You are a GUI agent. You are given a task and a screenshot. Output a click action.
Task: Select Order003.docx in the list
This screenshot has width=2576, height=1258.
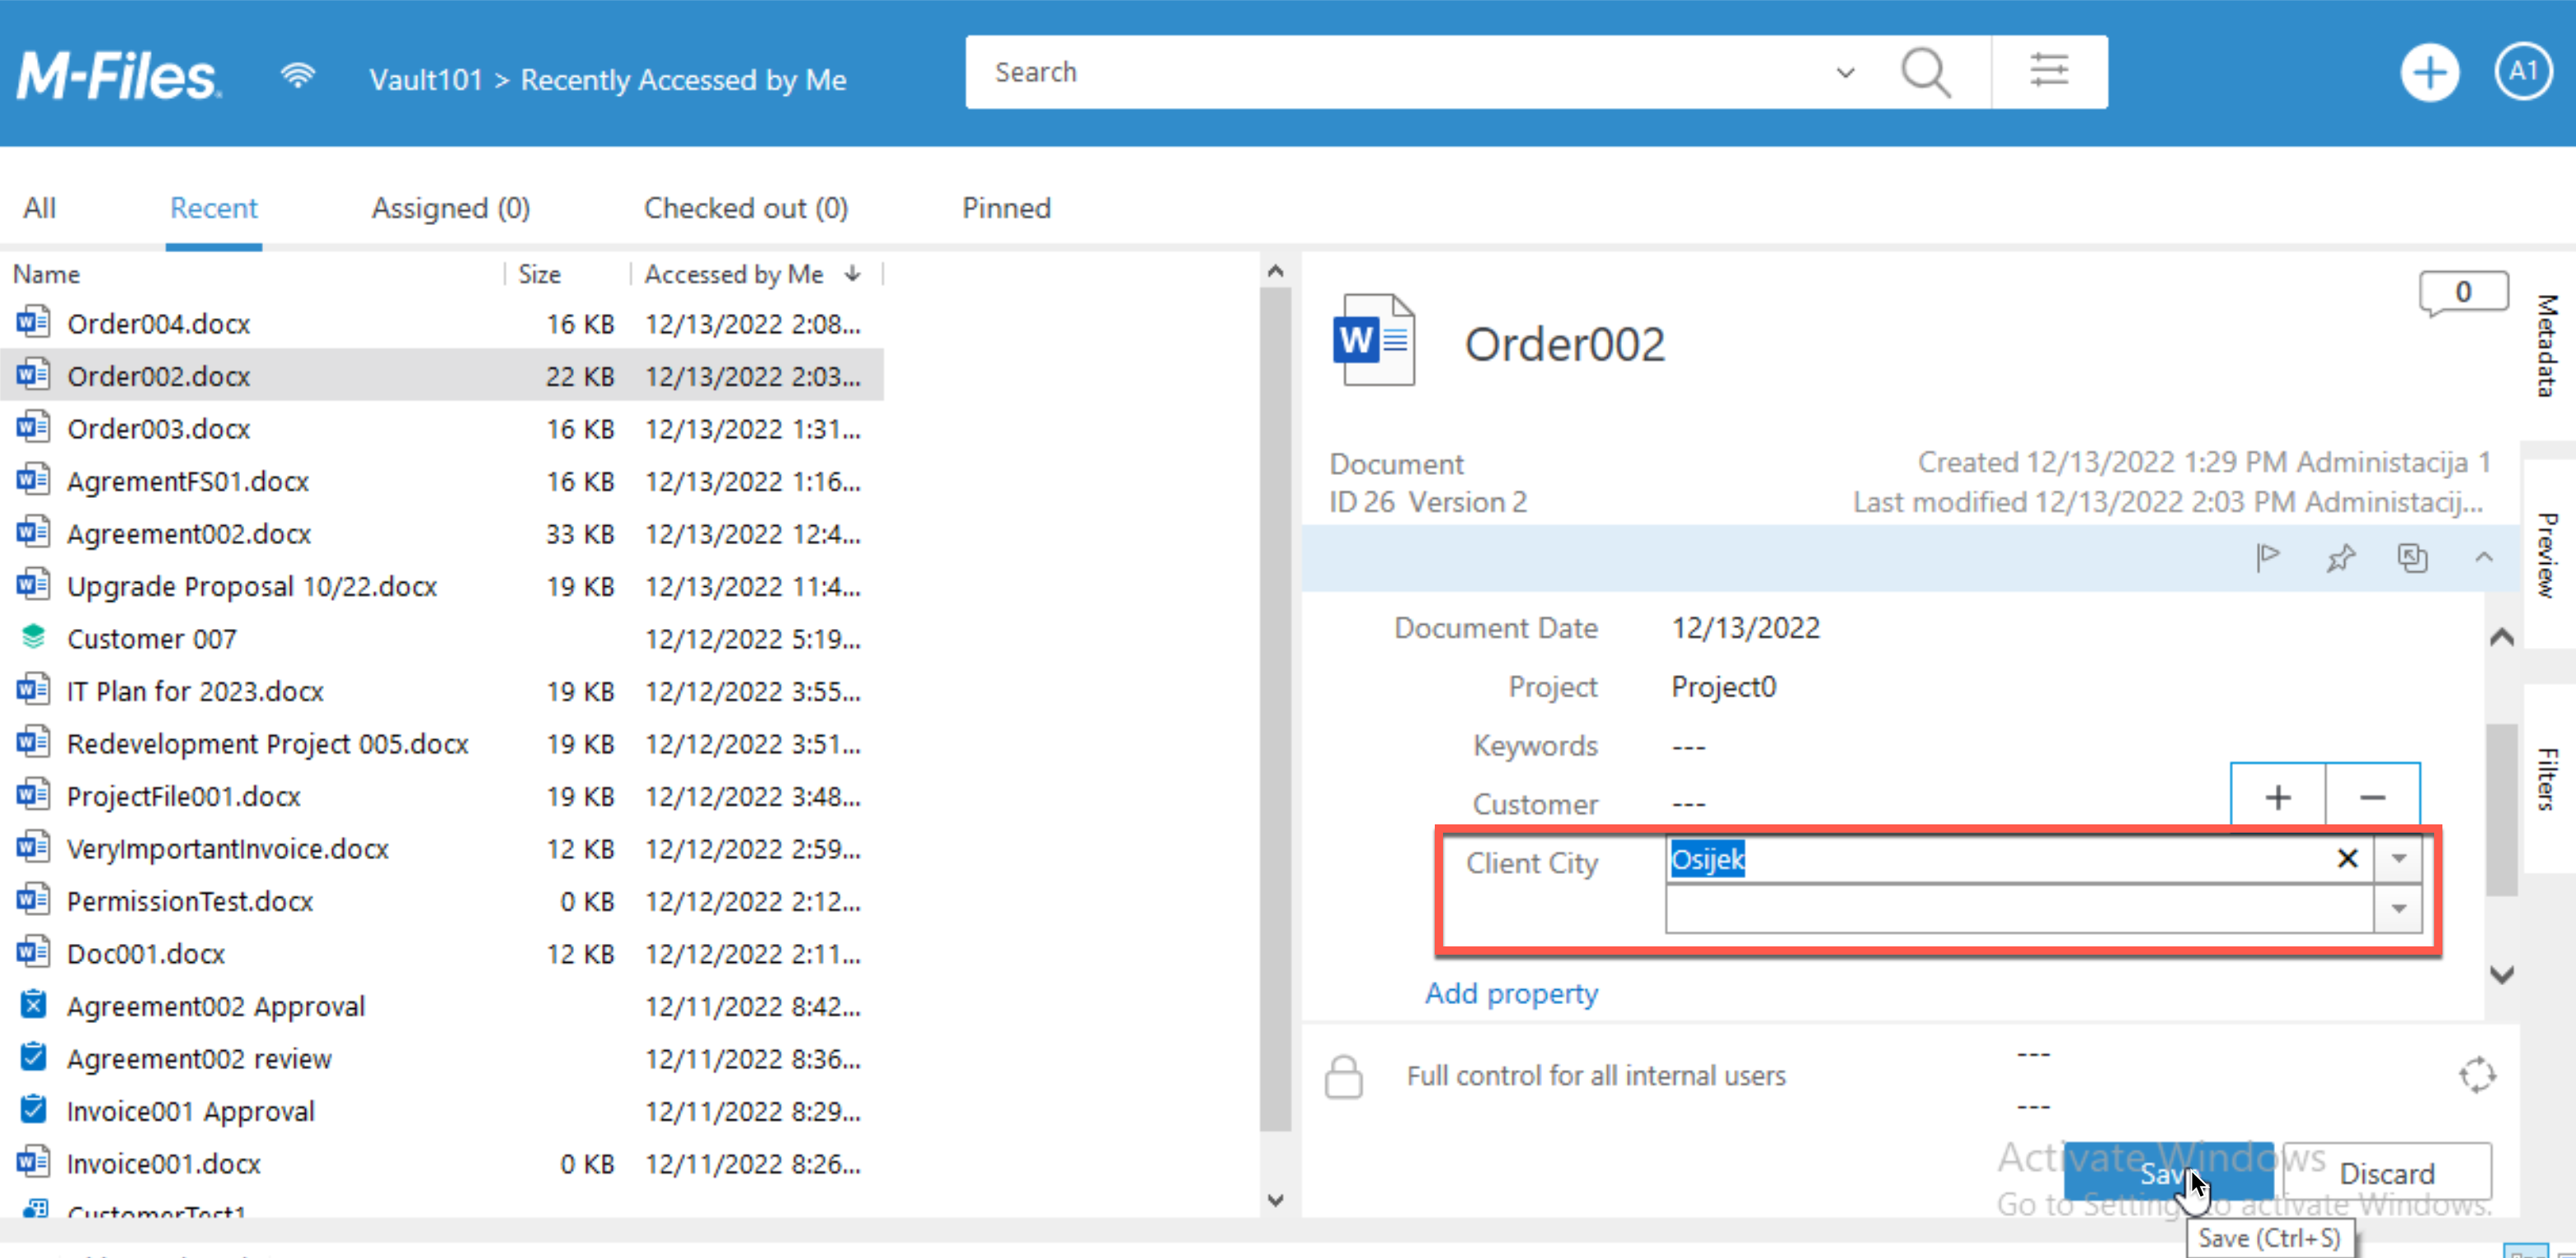441,428
